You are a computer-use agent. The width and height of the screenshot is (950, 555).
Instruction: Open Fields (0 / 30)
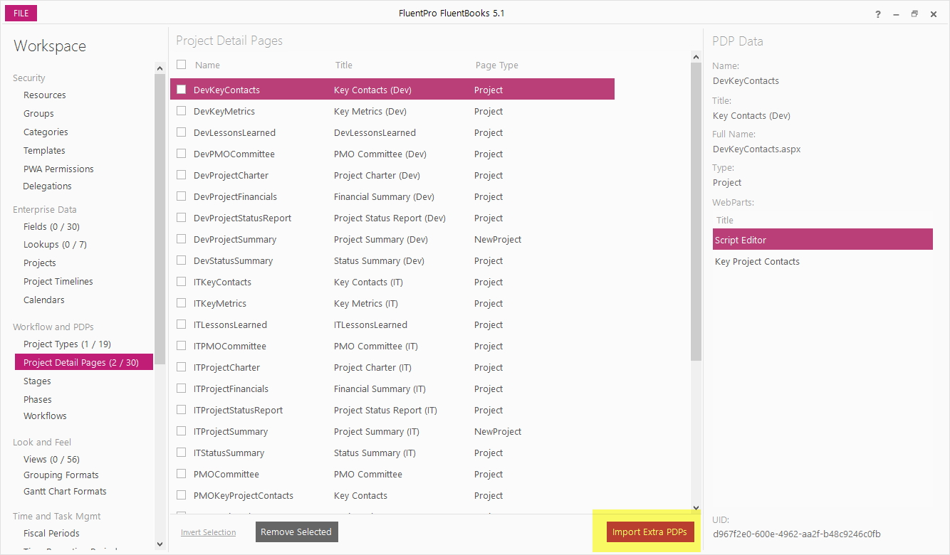tap(51, 227)
